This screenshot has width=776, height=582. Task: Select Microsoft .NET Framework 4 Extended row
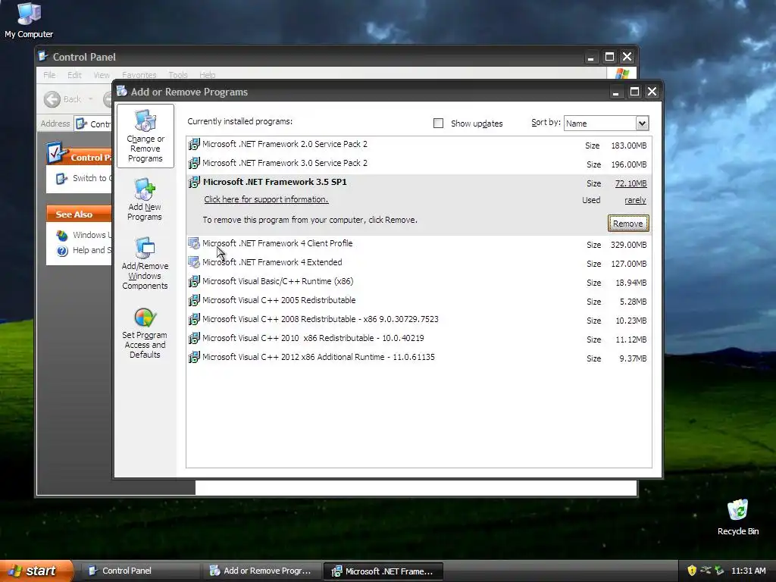(418, 263)
